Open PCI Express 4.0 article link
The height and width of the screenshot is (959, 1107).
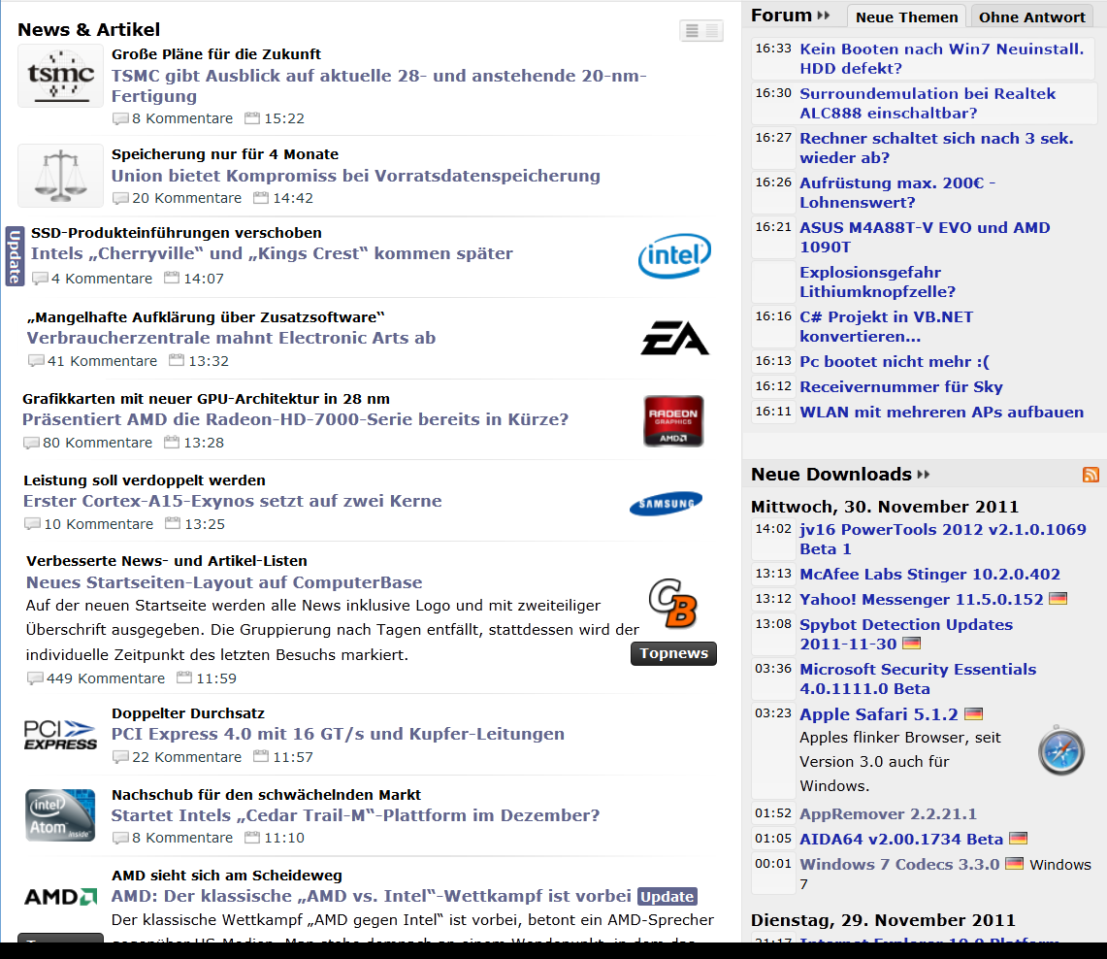(338, 735)
